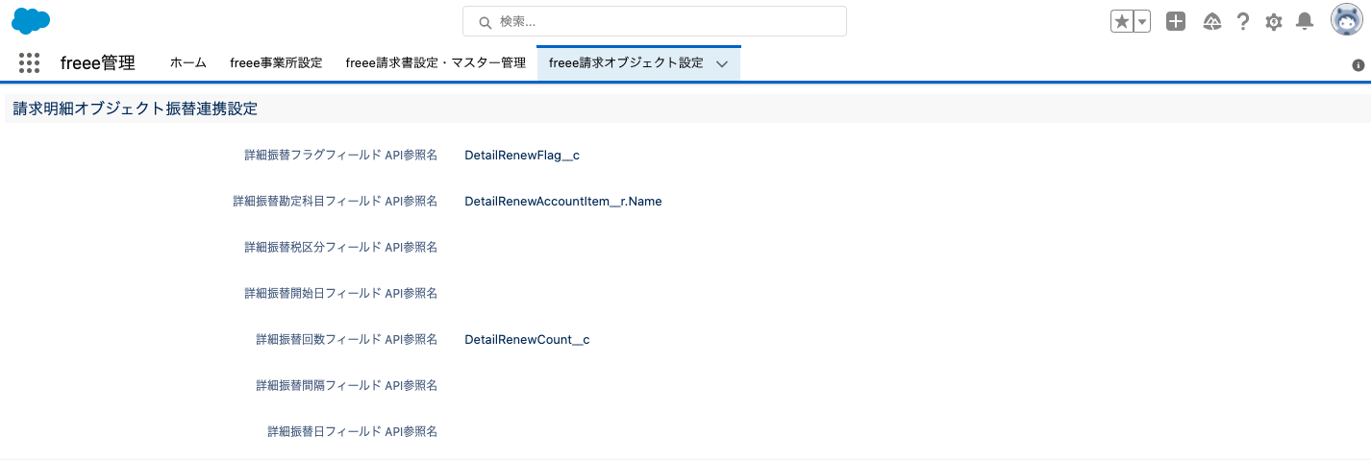Click the 詳細振替開始日フィールド API参照名 label
Viewport: 1371px width, 460px height.
click(x=341, y=293)
